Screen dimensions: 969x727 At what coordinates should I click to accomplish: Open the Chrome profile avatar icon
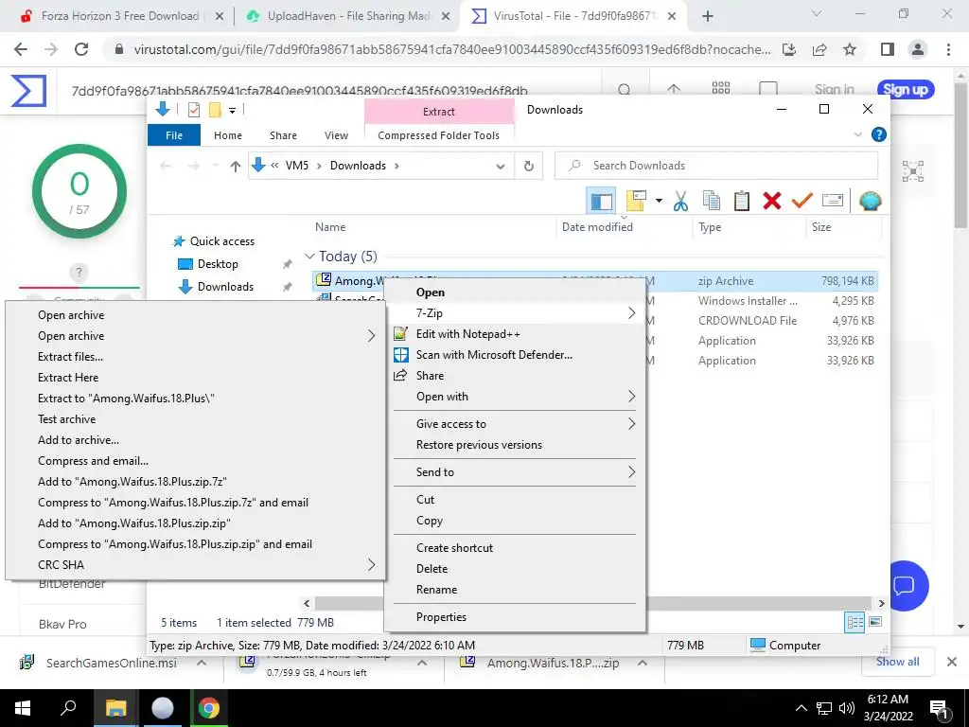click(x=918, y=49)
